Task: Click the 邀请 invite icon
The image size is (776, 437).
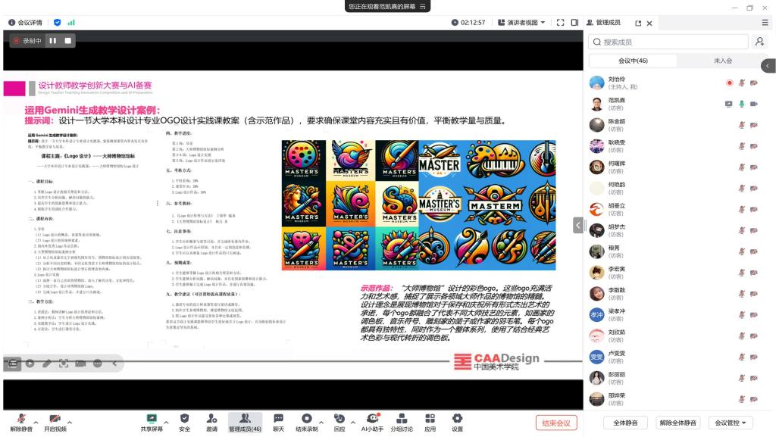Action: coord(211,421)
